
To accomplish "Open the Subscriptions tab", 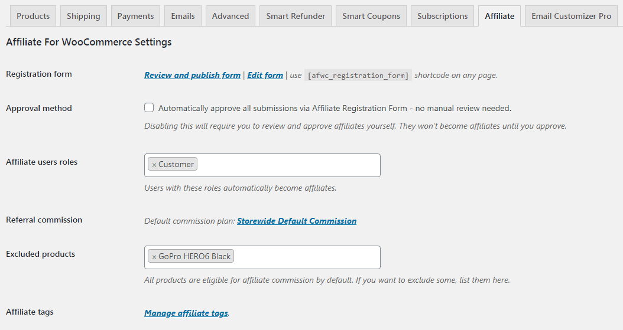I will click(x=442, y=17).
